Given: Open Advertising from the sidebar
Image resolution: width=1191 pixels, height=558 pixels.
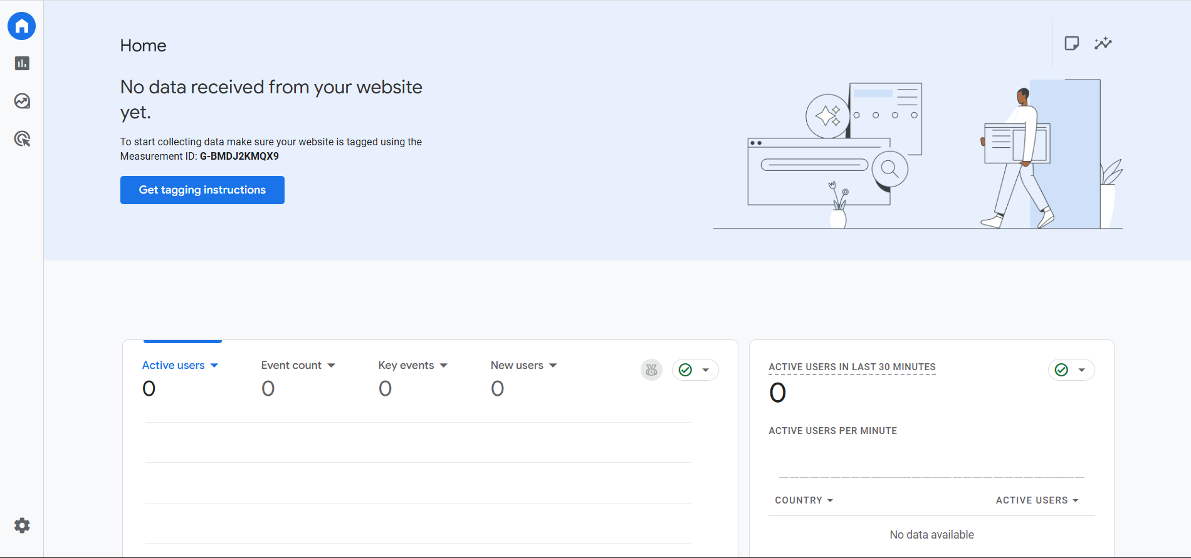Looking at the screenshot, I should point(22,138).
